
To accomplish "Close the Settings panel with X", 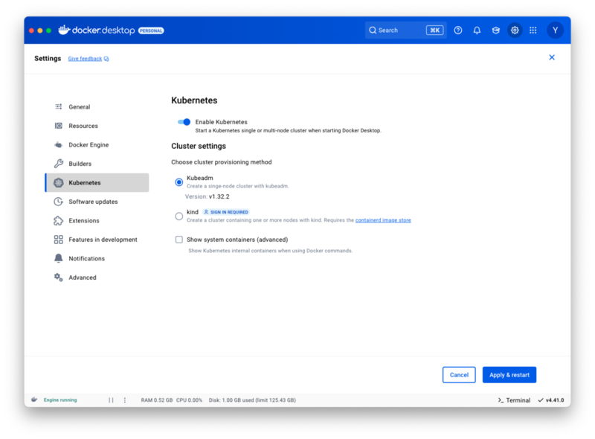I will tap(552, 57).
